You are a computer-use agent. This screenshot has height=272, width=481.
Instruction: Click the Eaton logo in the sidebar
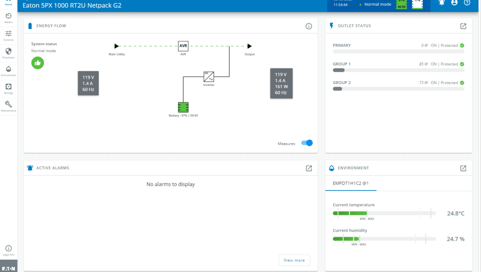click(9, 268)
